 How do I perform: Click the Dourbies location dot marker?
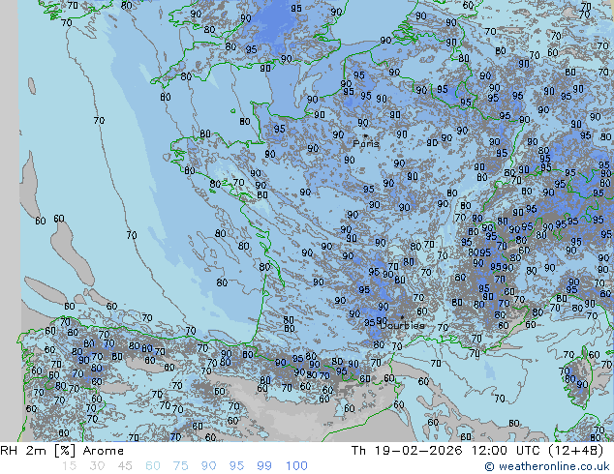click(402, 317)
